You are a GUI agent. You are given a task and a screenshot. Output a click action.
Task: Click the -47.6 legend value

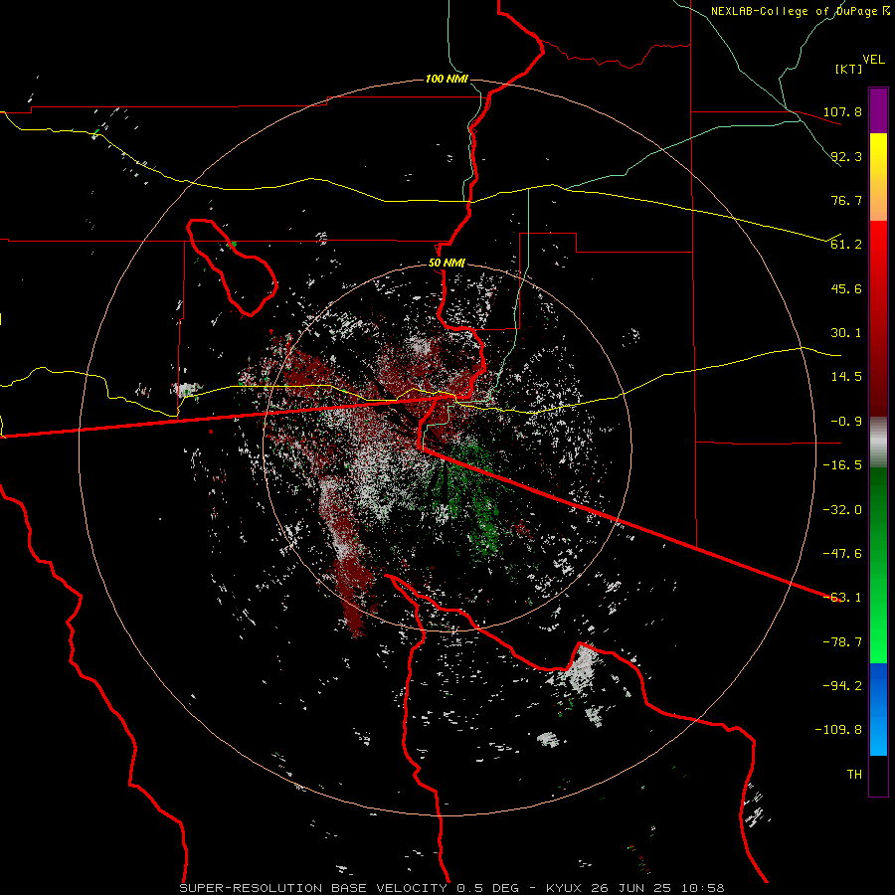tap(842, 554)
